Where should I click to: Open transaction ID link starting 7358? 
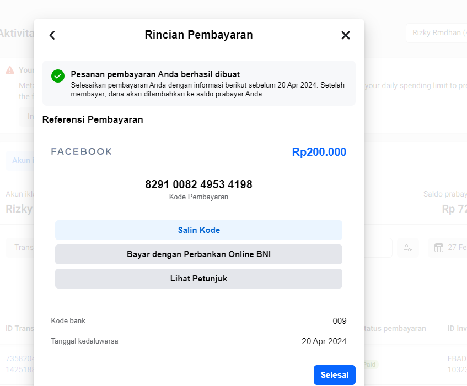[15, 358]
